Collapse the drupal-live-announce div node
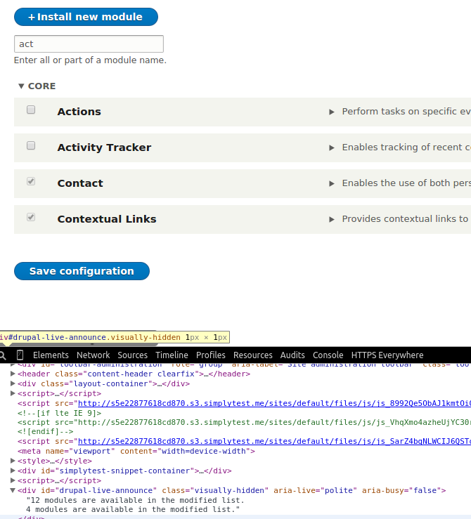This screenshot has height=519, width=471. (x=13, y=490)
